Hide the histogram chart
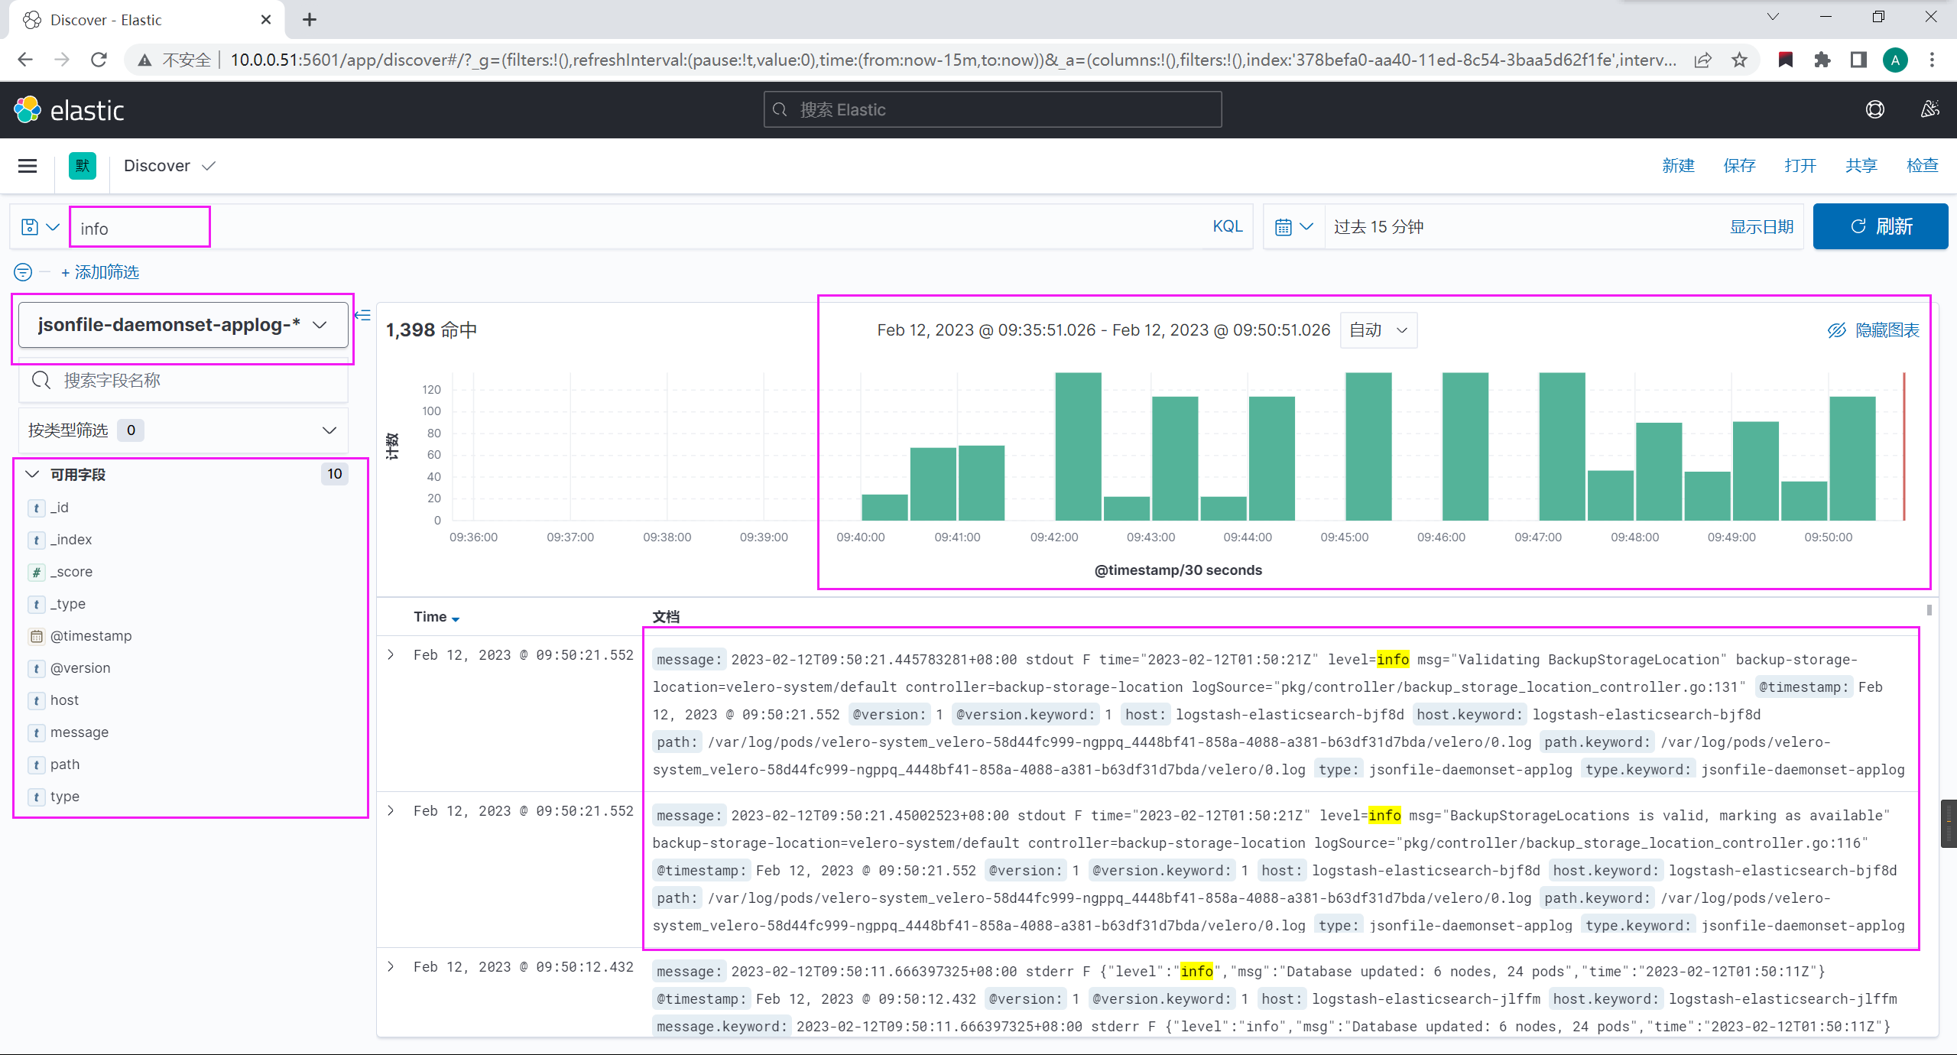Viewport: 1957px width, 1055px height. pyautogui.click(x=1874, y=330)
